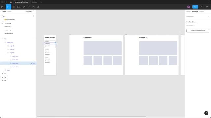Select the page 1 layer
The height and width of the screenshot is (118, 211).
[12, 53]
